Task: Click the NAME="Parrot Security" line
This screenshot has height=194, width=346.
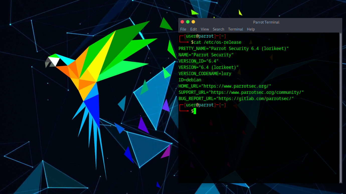Action: [206, 55]
